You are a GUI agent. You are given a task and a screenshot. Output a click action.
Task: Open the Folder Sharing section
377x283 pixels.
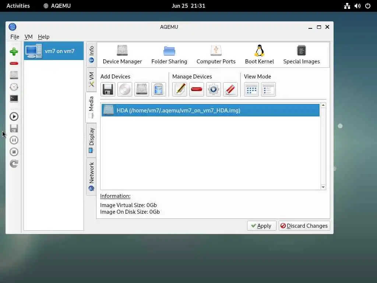tap(169, 55)
